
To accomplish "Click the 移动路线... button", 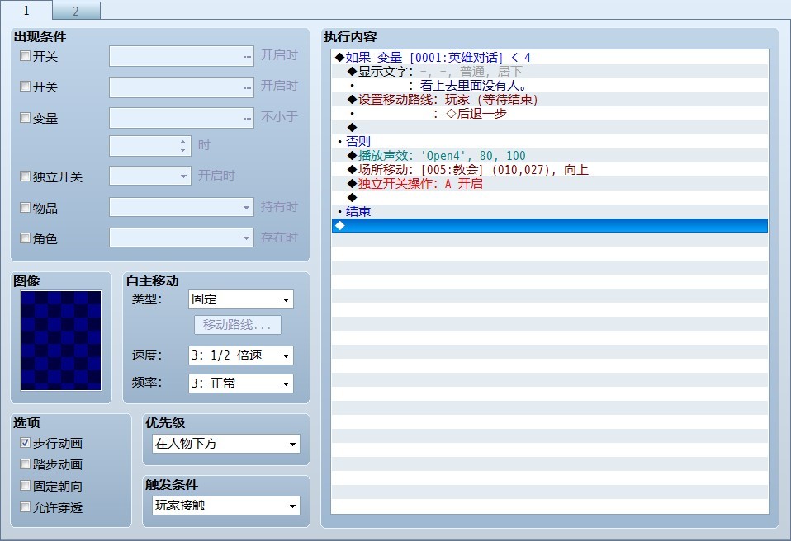I will click(238, 325).
